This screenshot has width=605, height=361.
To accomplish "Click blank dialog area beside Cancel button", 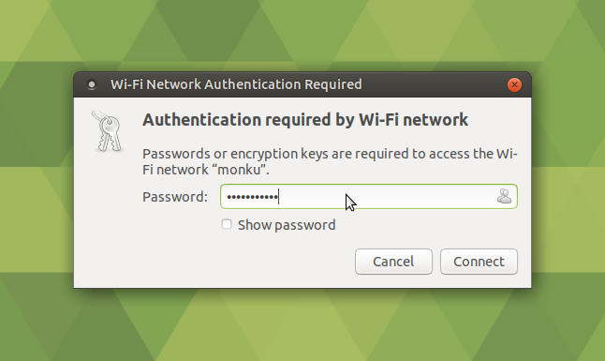I will [x=213, y=262].
